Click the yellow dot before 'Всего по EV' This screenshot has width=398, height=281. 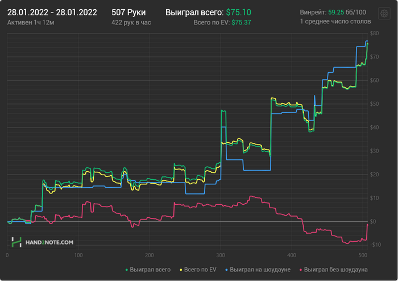coord(181,270)
